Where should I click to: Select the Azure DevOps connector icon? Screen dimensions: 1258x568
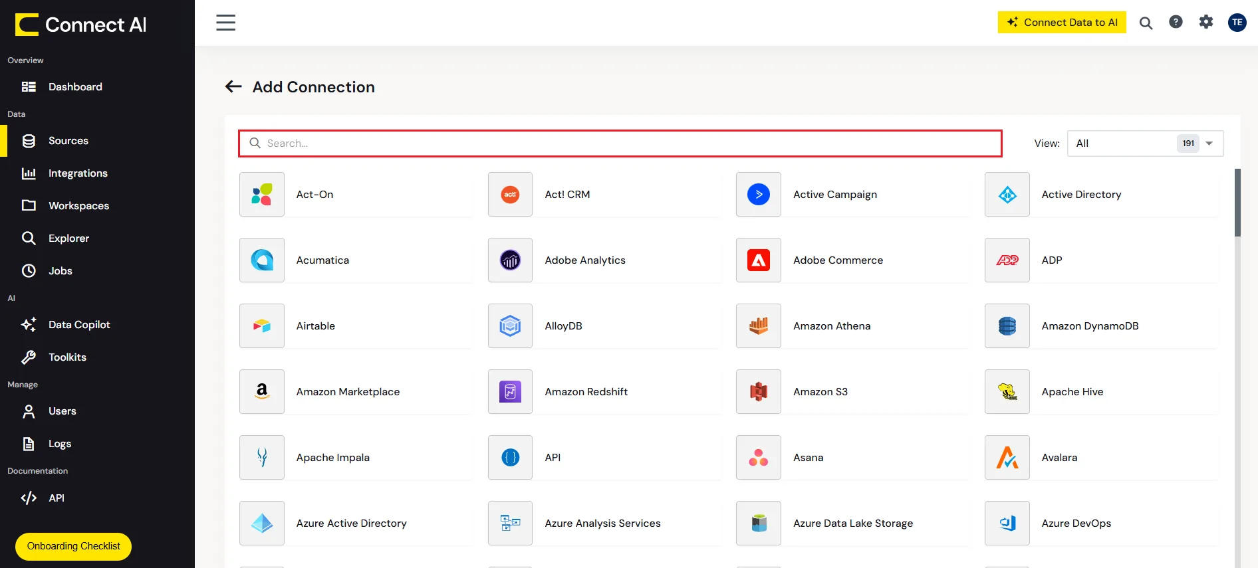coord(1007,523)
